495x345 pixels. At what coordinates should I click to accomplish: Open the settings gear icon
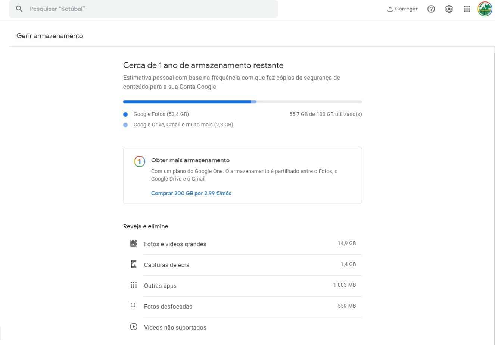pos(449,9)
